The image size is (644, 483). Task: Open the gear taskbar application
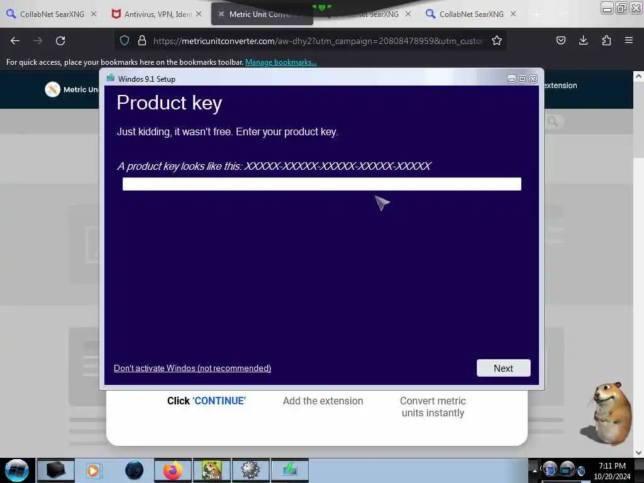pyautogui.click(x=250, y=470)
